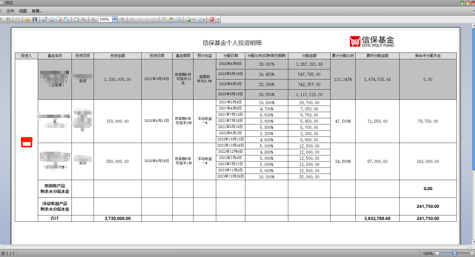The height and width of the screenshot is (257, 475).
Task: Zoom in with the plus magnifier
Action: [123, 19]
